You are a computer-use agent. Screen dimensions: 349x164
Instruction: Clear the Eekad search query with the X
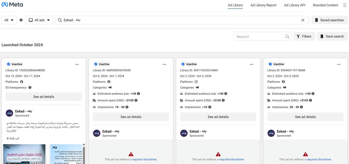(x=303, y=20)
